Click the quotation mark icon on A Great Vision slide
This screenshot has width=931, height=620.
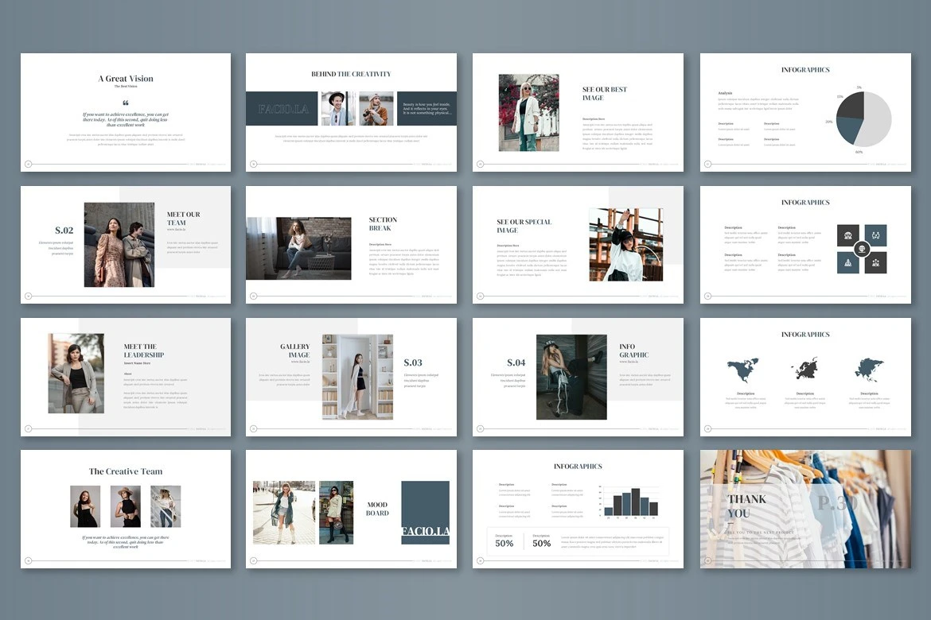click(x=125, y=103)
